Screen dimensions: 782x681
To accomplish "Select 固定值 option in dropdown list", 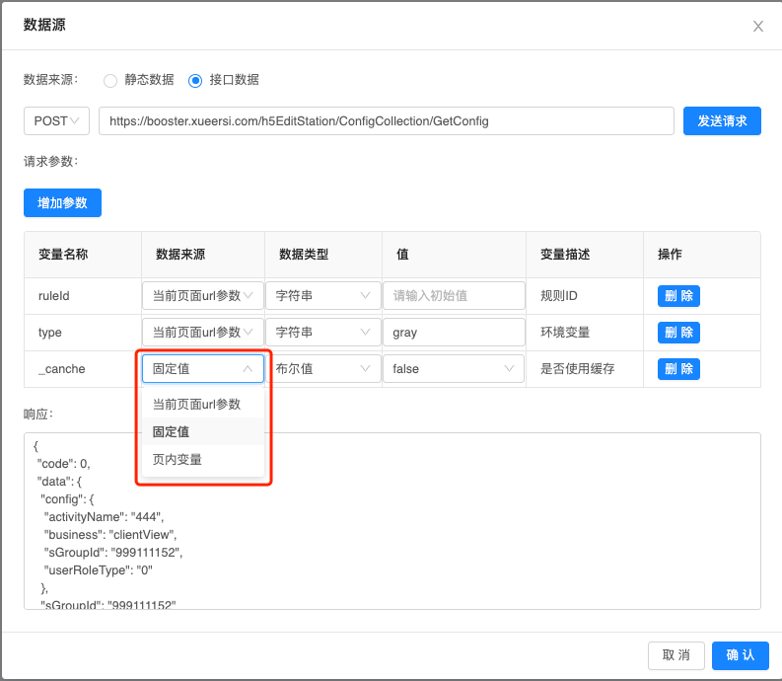I will tap(172, 431).
